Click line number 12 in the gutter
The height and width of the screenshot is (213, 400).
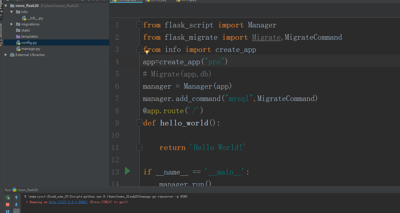115,160
